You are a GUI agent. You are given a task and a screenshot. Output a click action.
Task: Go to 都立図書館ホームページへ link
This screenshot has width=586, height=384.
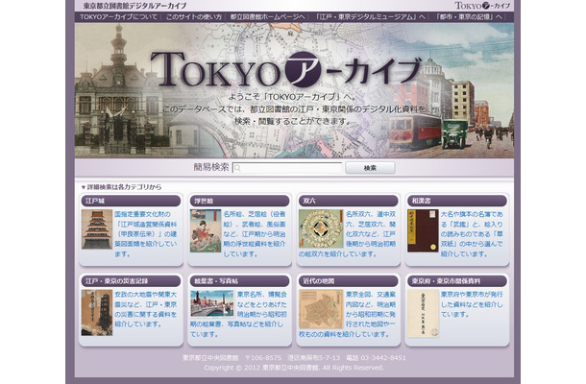coord(268,17)
